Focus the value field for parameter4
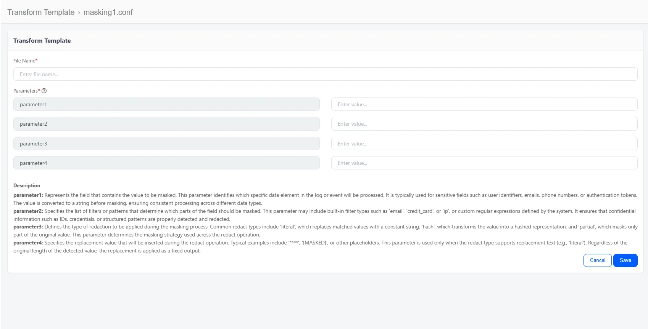648x329 pixels. [x=484, y=163]
